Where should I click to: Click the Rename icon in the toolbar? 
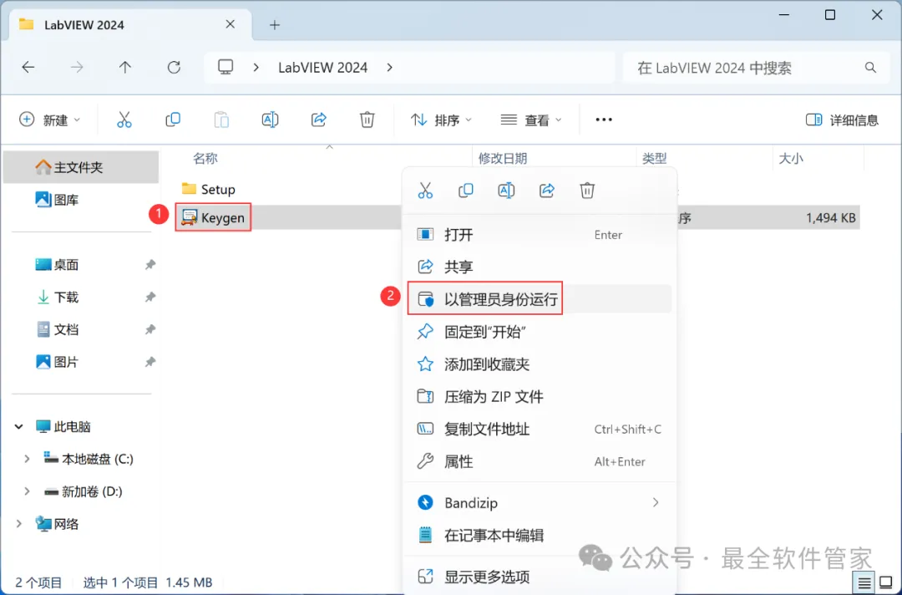(x=270, y=120)
